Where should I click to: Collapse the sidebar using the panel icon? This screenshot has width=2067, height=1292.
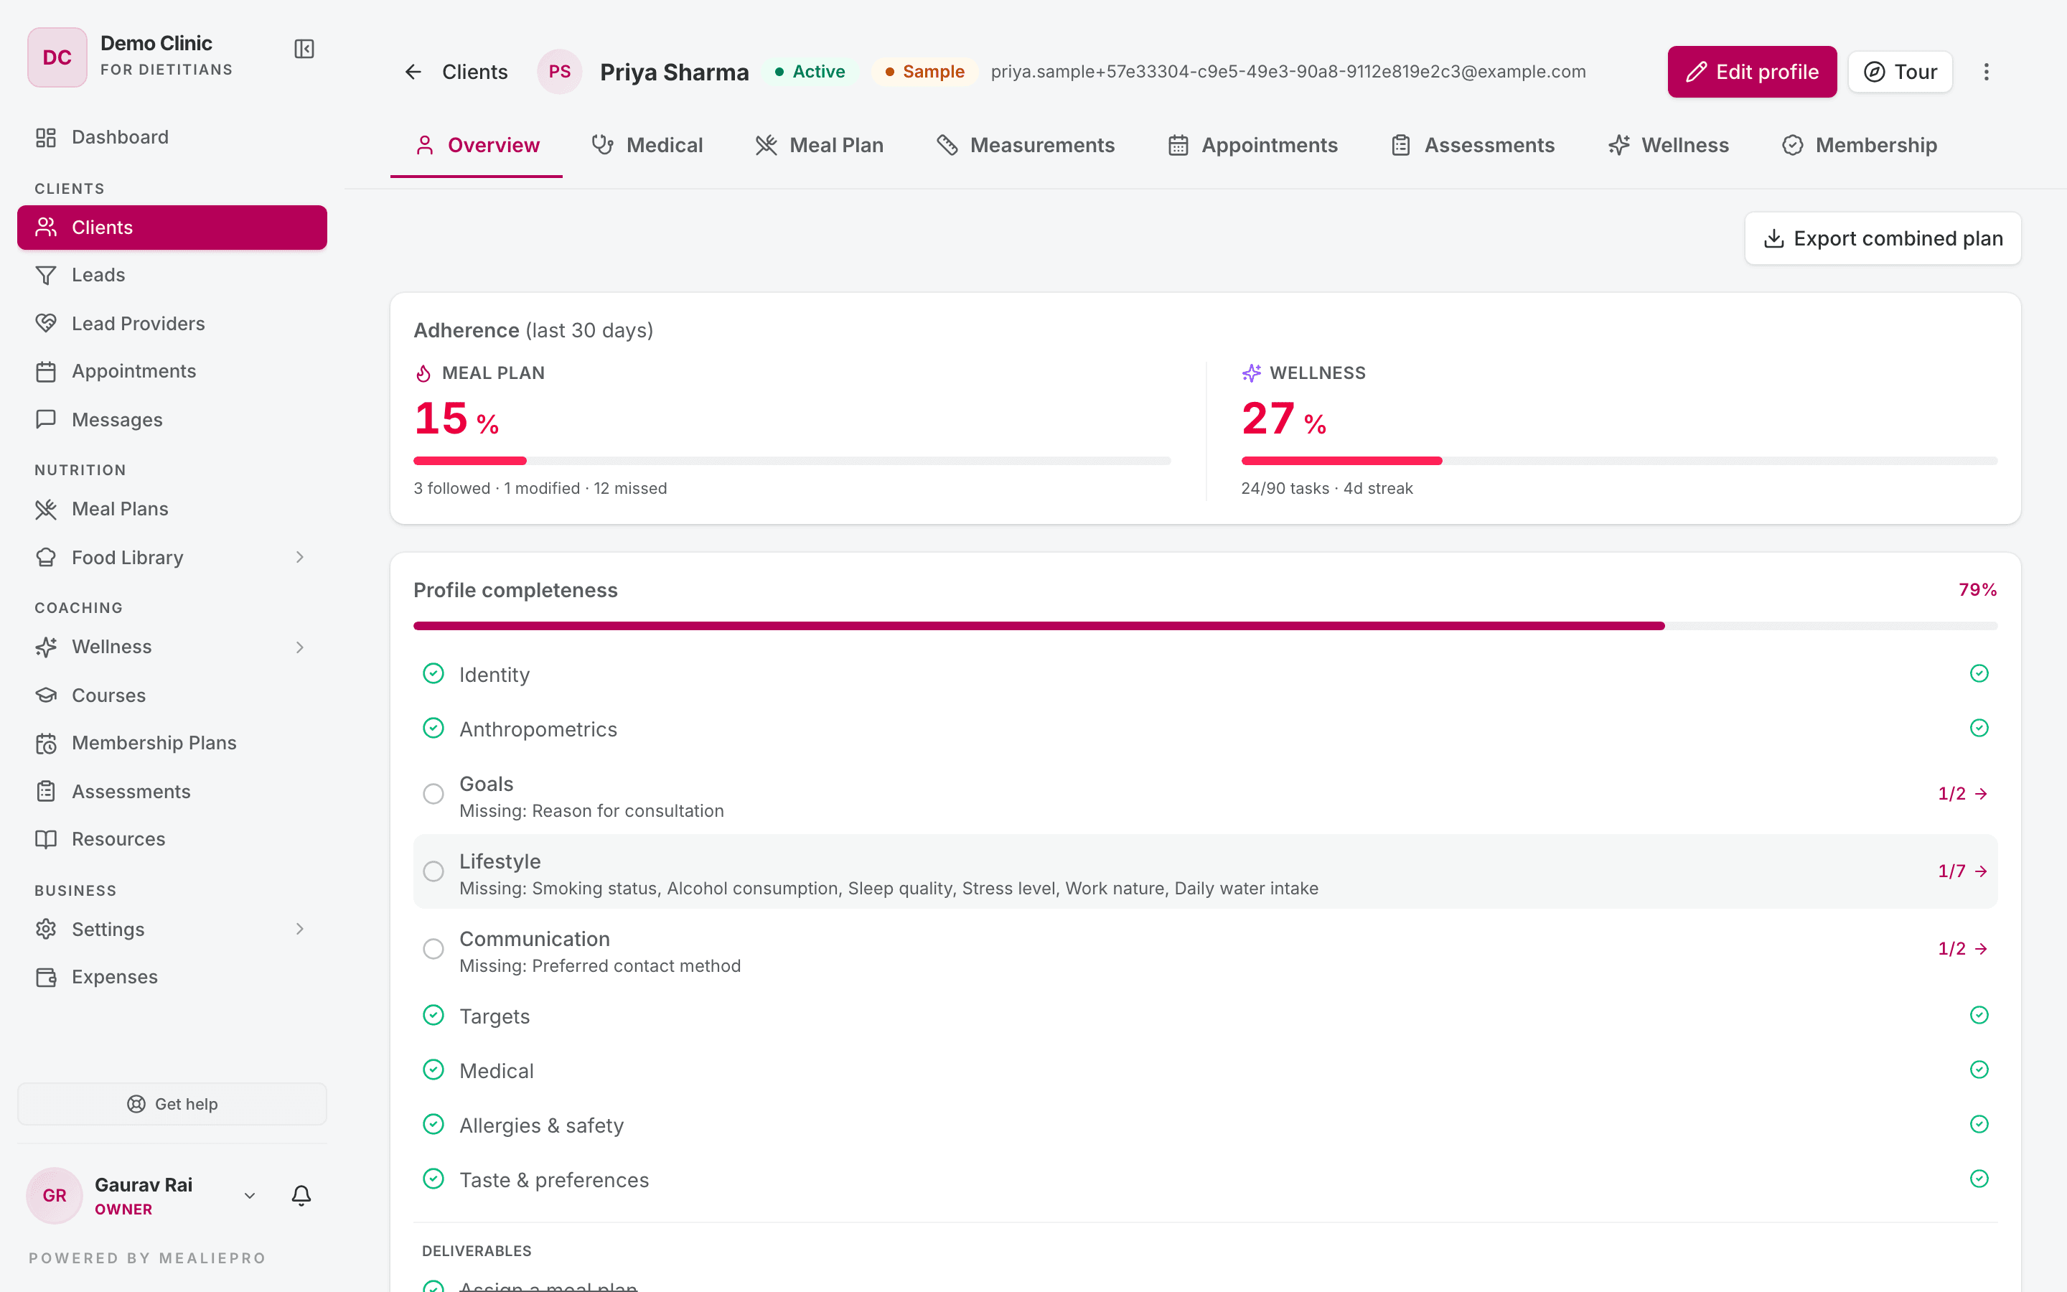[304, 49]
